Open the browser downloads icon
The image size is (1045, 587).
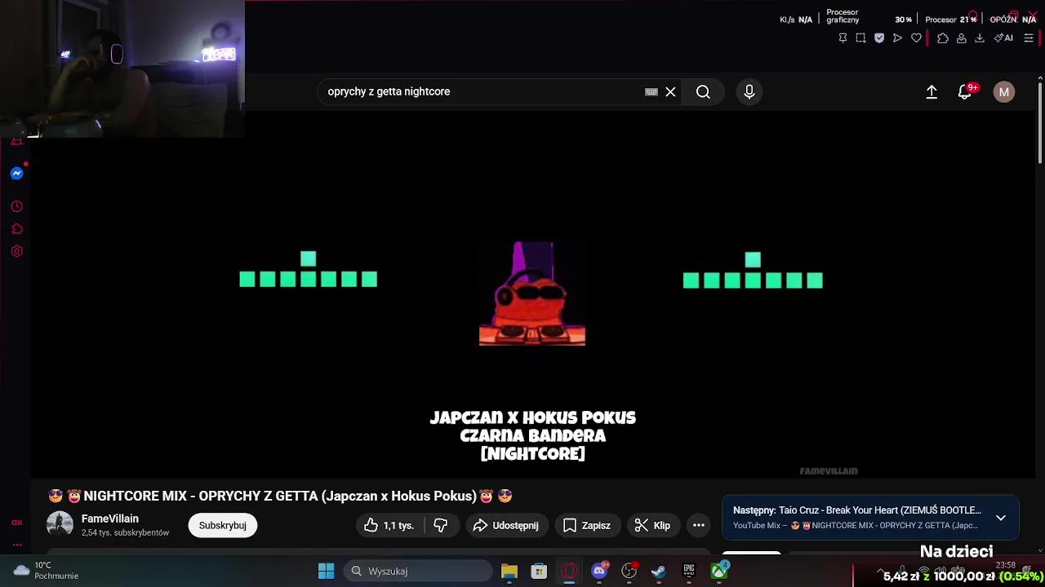point(980,38)
